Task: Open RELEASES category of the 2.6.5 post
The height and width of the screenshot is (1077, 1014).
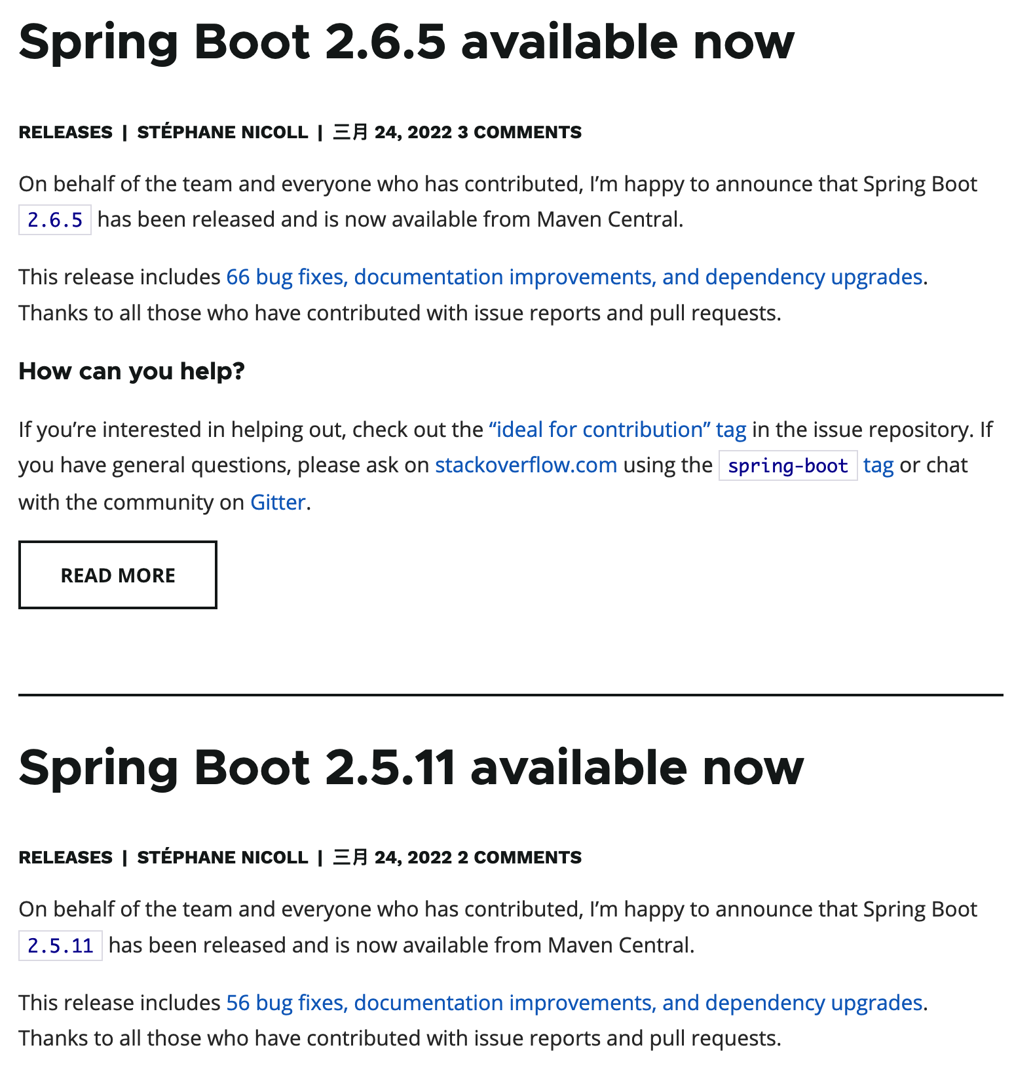Action: pyautogui.click(x=66, y=132)
